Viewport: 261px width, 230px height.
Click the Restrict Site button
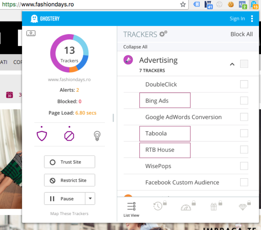point(70,180)
